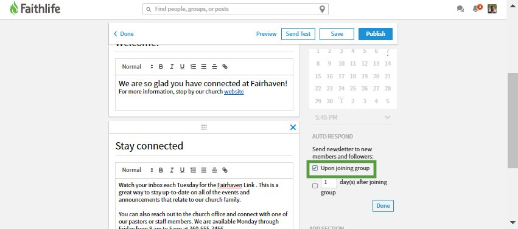This screenshot has width=518, height=229.
Task: Open Normal text style dropdown in Stay connected
Action: 138,170
